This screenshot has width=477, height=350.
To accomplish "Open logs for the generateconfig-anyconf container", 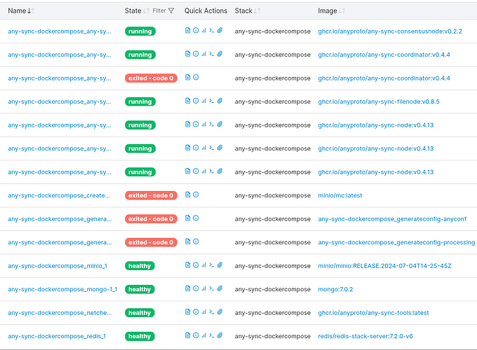I will (x=188, y=218).
